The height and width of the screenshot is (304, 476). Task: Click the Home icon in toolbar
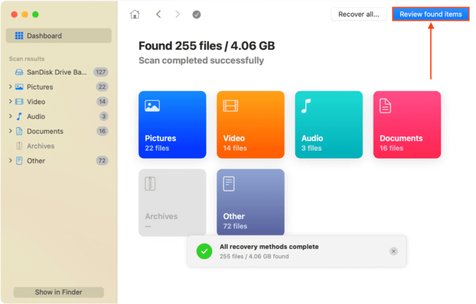pyautogui.click(x=135, y=14)
